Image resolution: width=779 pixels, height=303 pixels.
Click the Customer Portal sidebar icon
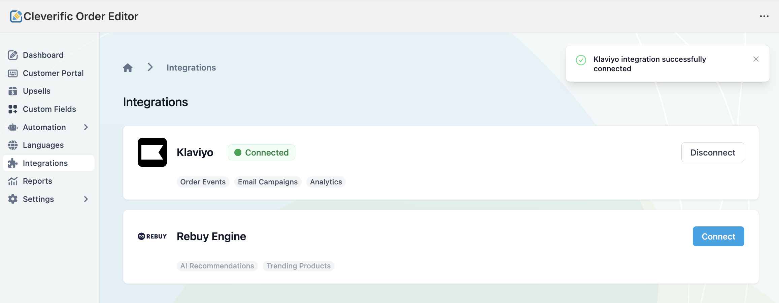(x=13, y=73)
